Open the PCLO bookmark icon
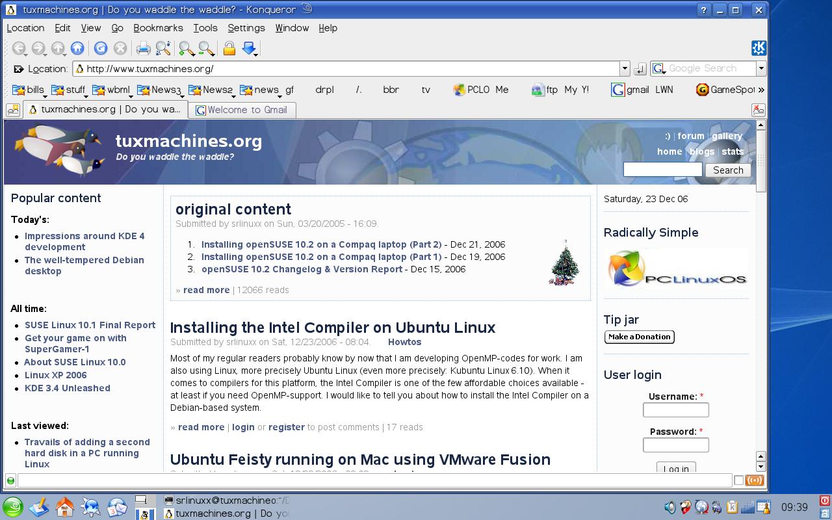 click(x=481, y=90)
